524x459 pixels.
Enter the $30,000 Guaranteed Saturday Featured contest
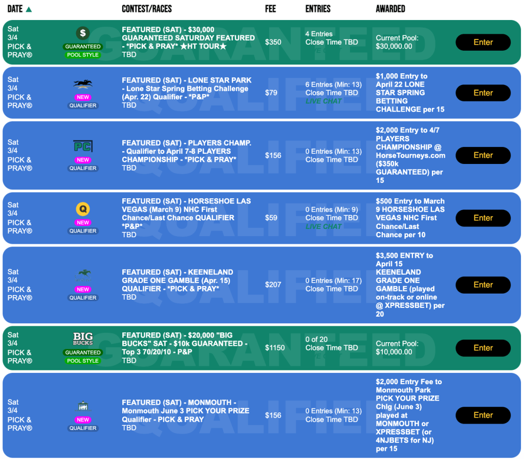coord(483,43)
